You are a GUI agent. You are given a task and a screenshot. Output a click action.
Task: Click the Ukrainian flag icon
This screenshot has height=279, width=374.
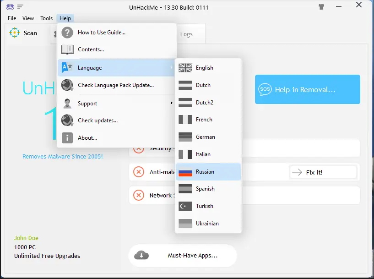pos(185,224)
